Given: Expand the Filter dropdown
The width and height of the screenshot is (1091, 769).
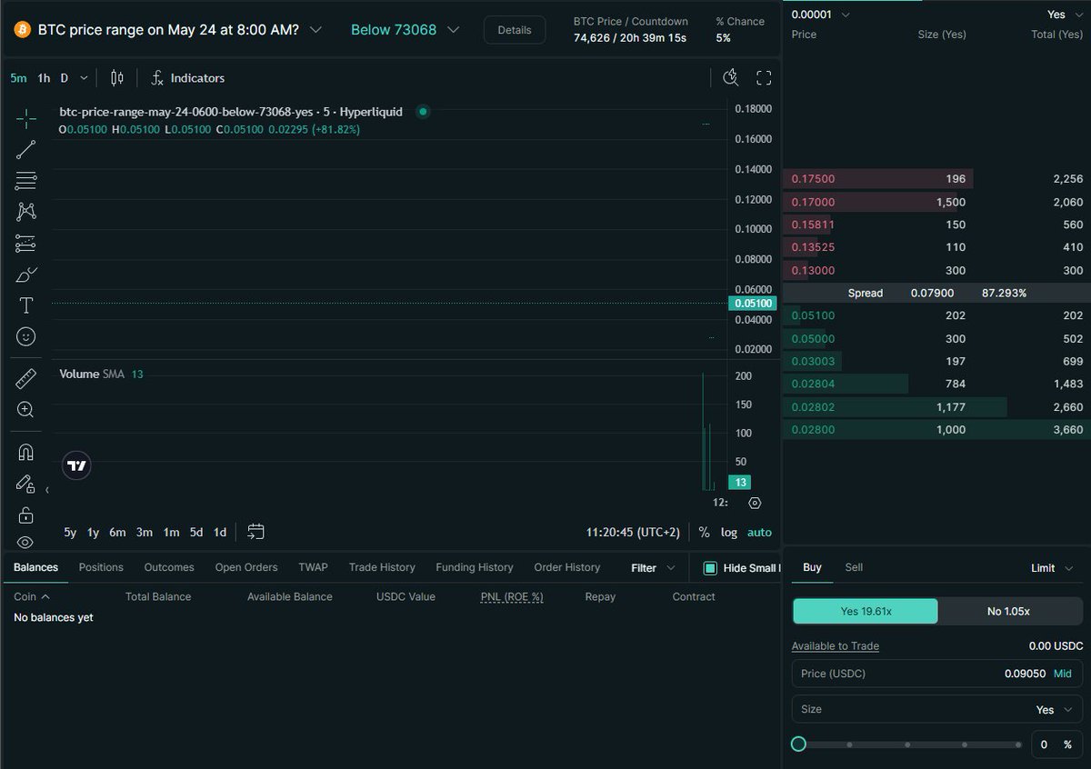Looking at the screenshot, I should [x=654, y=568].
